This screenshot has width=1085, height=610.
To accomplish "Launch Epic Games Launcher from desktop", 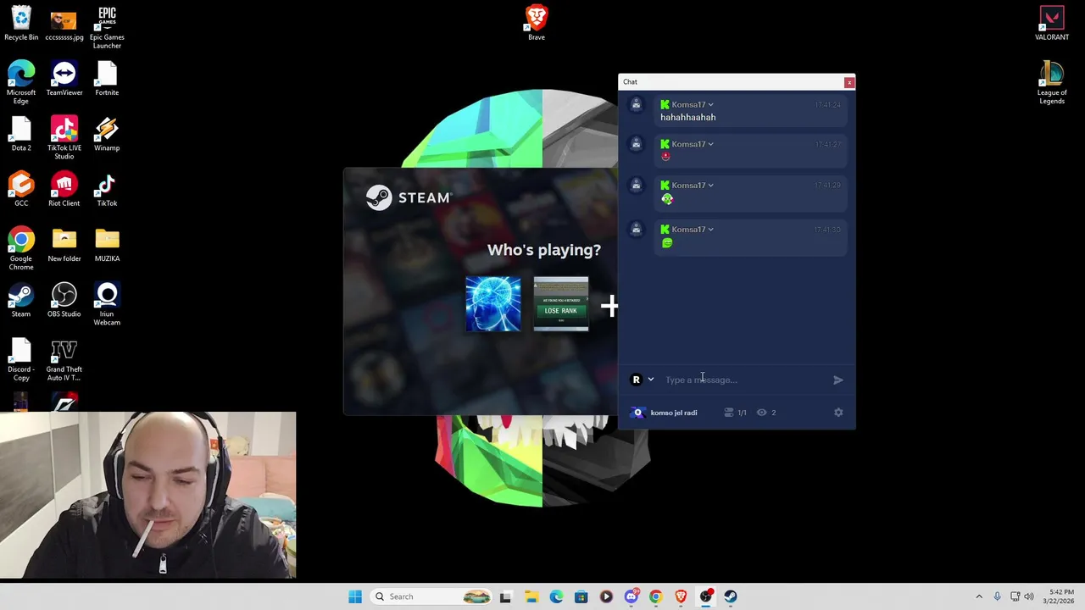I will 107,28.
